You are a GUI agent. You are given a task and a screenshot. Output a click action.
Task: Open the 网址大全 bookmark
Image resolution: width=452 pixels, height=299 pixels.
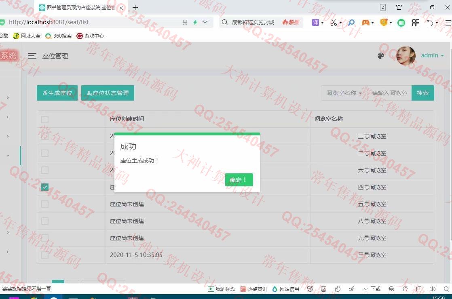click(27, 36)
